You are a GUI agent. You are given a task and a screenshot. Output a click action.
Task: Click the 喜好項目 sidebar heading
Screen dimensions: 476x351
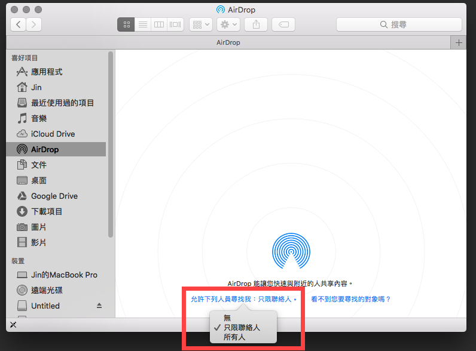[25, 58]
